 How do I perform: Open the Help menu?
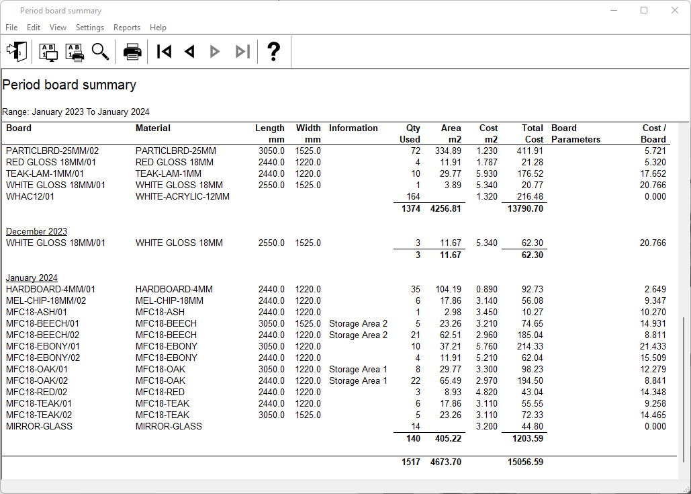[x=158, y=28]
